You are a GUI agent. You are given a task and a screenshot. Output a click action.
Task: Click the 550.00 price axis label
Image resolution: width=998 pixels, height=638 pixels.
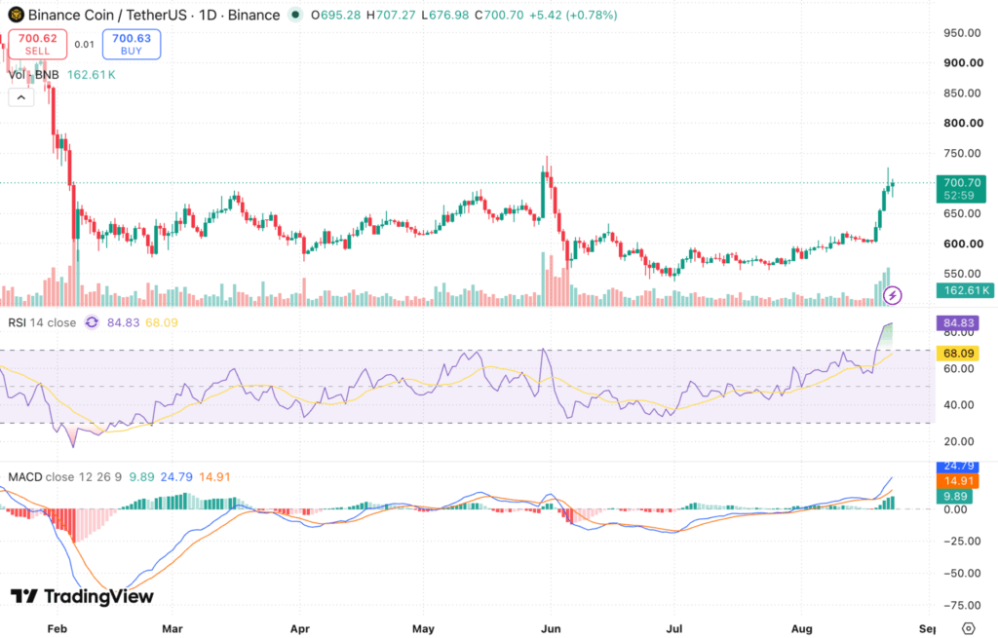click(x=962, y=274)
